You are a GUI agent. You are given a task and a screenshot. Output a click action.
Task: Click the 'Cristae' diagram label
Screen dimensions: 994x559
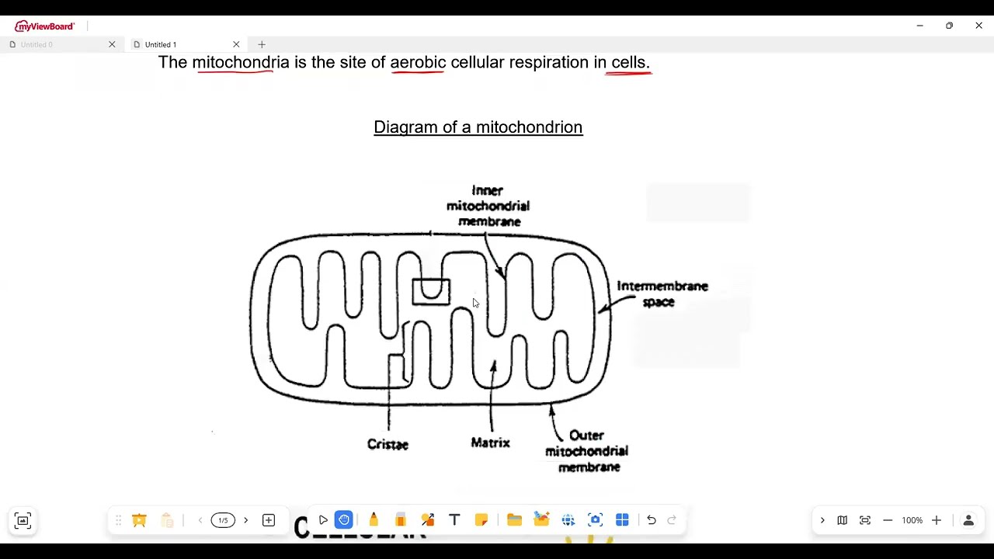[x=388, y=444]
